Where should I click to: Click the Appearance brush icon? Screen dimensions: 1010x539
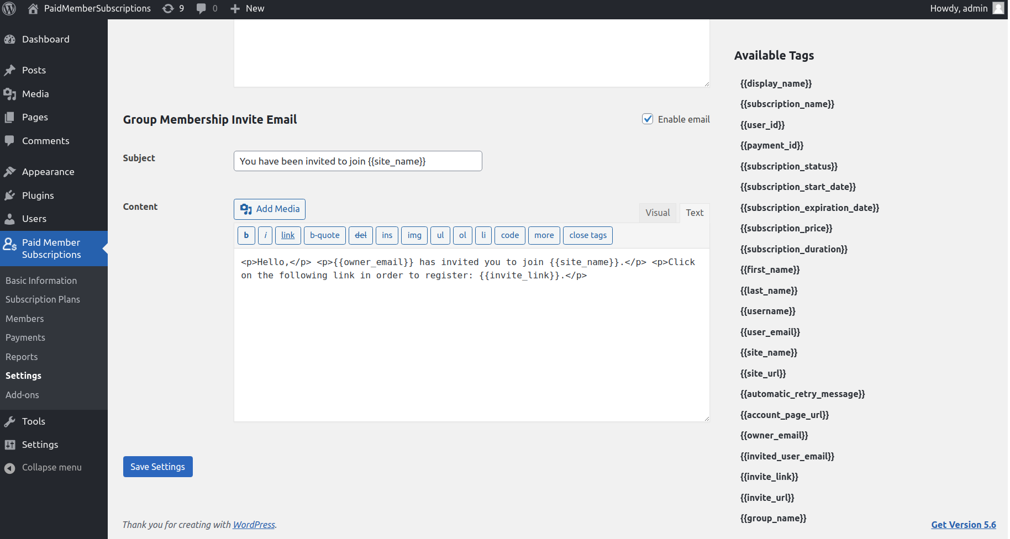point(10,172)
